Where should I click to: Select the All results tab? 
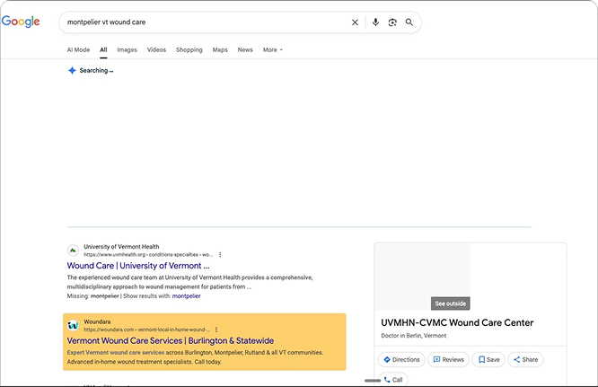(x=103, y=49)
